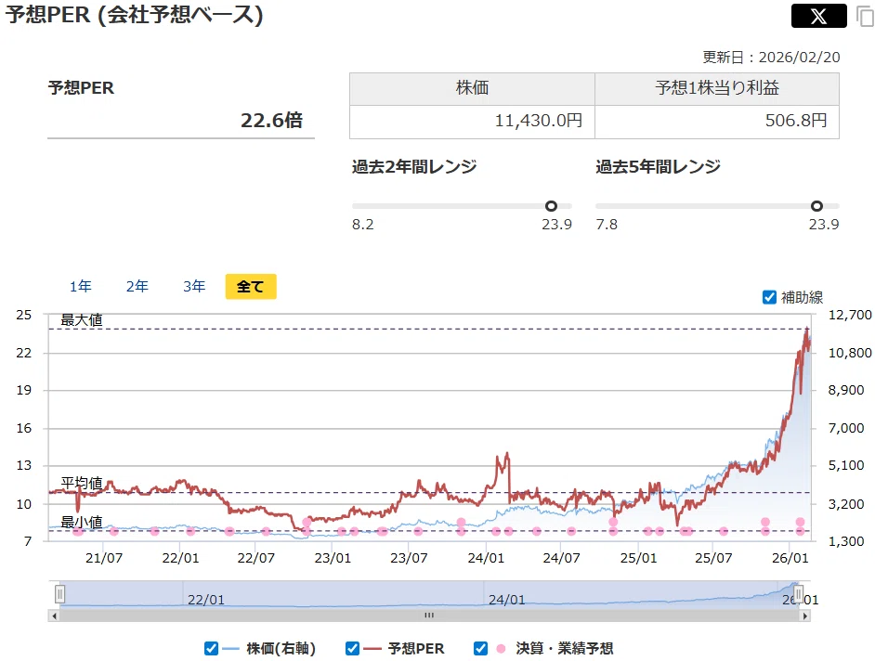Click the 予想PER (会社予想ベース) title

pyautogui.click(x=134, y=15)
